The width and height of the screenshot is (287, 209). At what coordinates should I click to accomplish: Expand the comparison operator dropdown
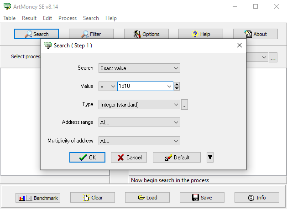click(x=107, y=86)
